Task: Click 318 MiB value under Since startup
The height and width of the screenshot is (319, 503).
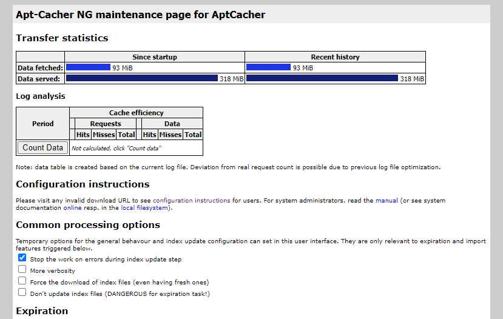Action: (x=232, y=79)
